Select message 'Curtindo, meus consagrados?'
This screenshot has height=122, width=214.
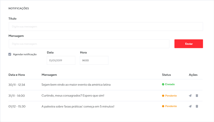[x=73, y=96]
